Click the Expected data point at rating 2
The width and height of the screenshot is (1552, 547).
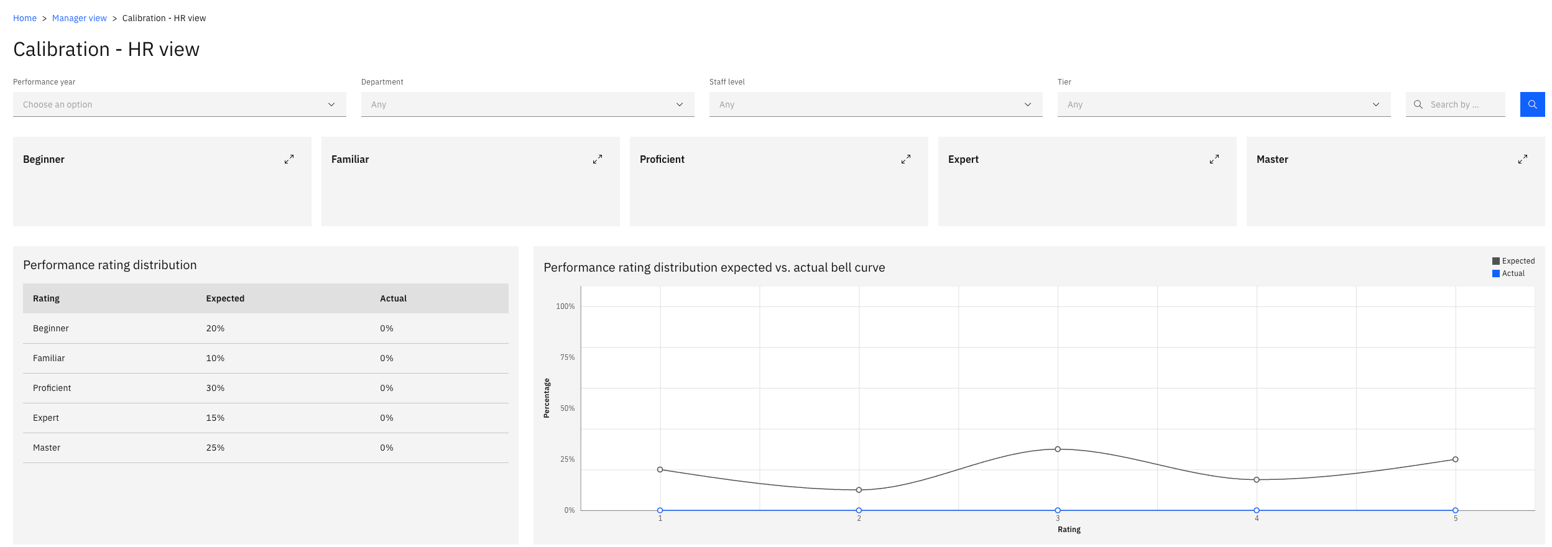click(x=859, y=490)
